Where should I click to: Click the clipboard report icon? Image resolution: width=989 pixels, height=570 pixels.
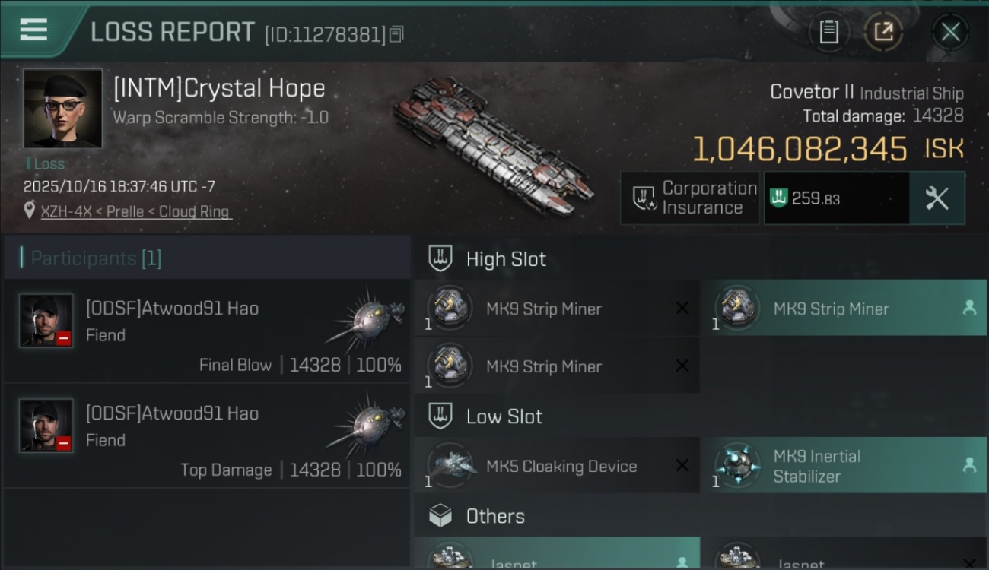pos(828,32)
